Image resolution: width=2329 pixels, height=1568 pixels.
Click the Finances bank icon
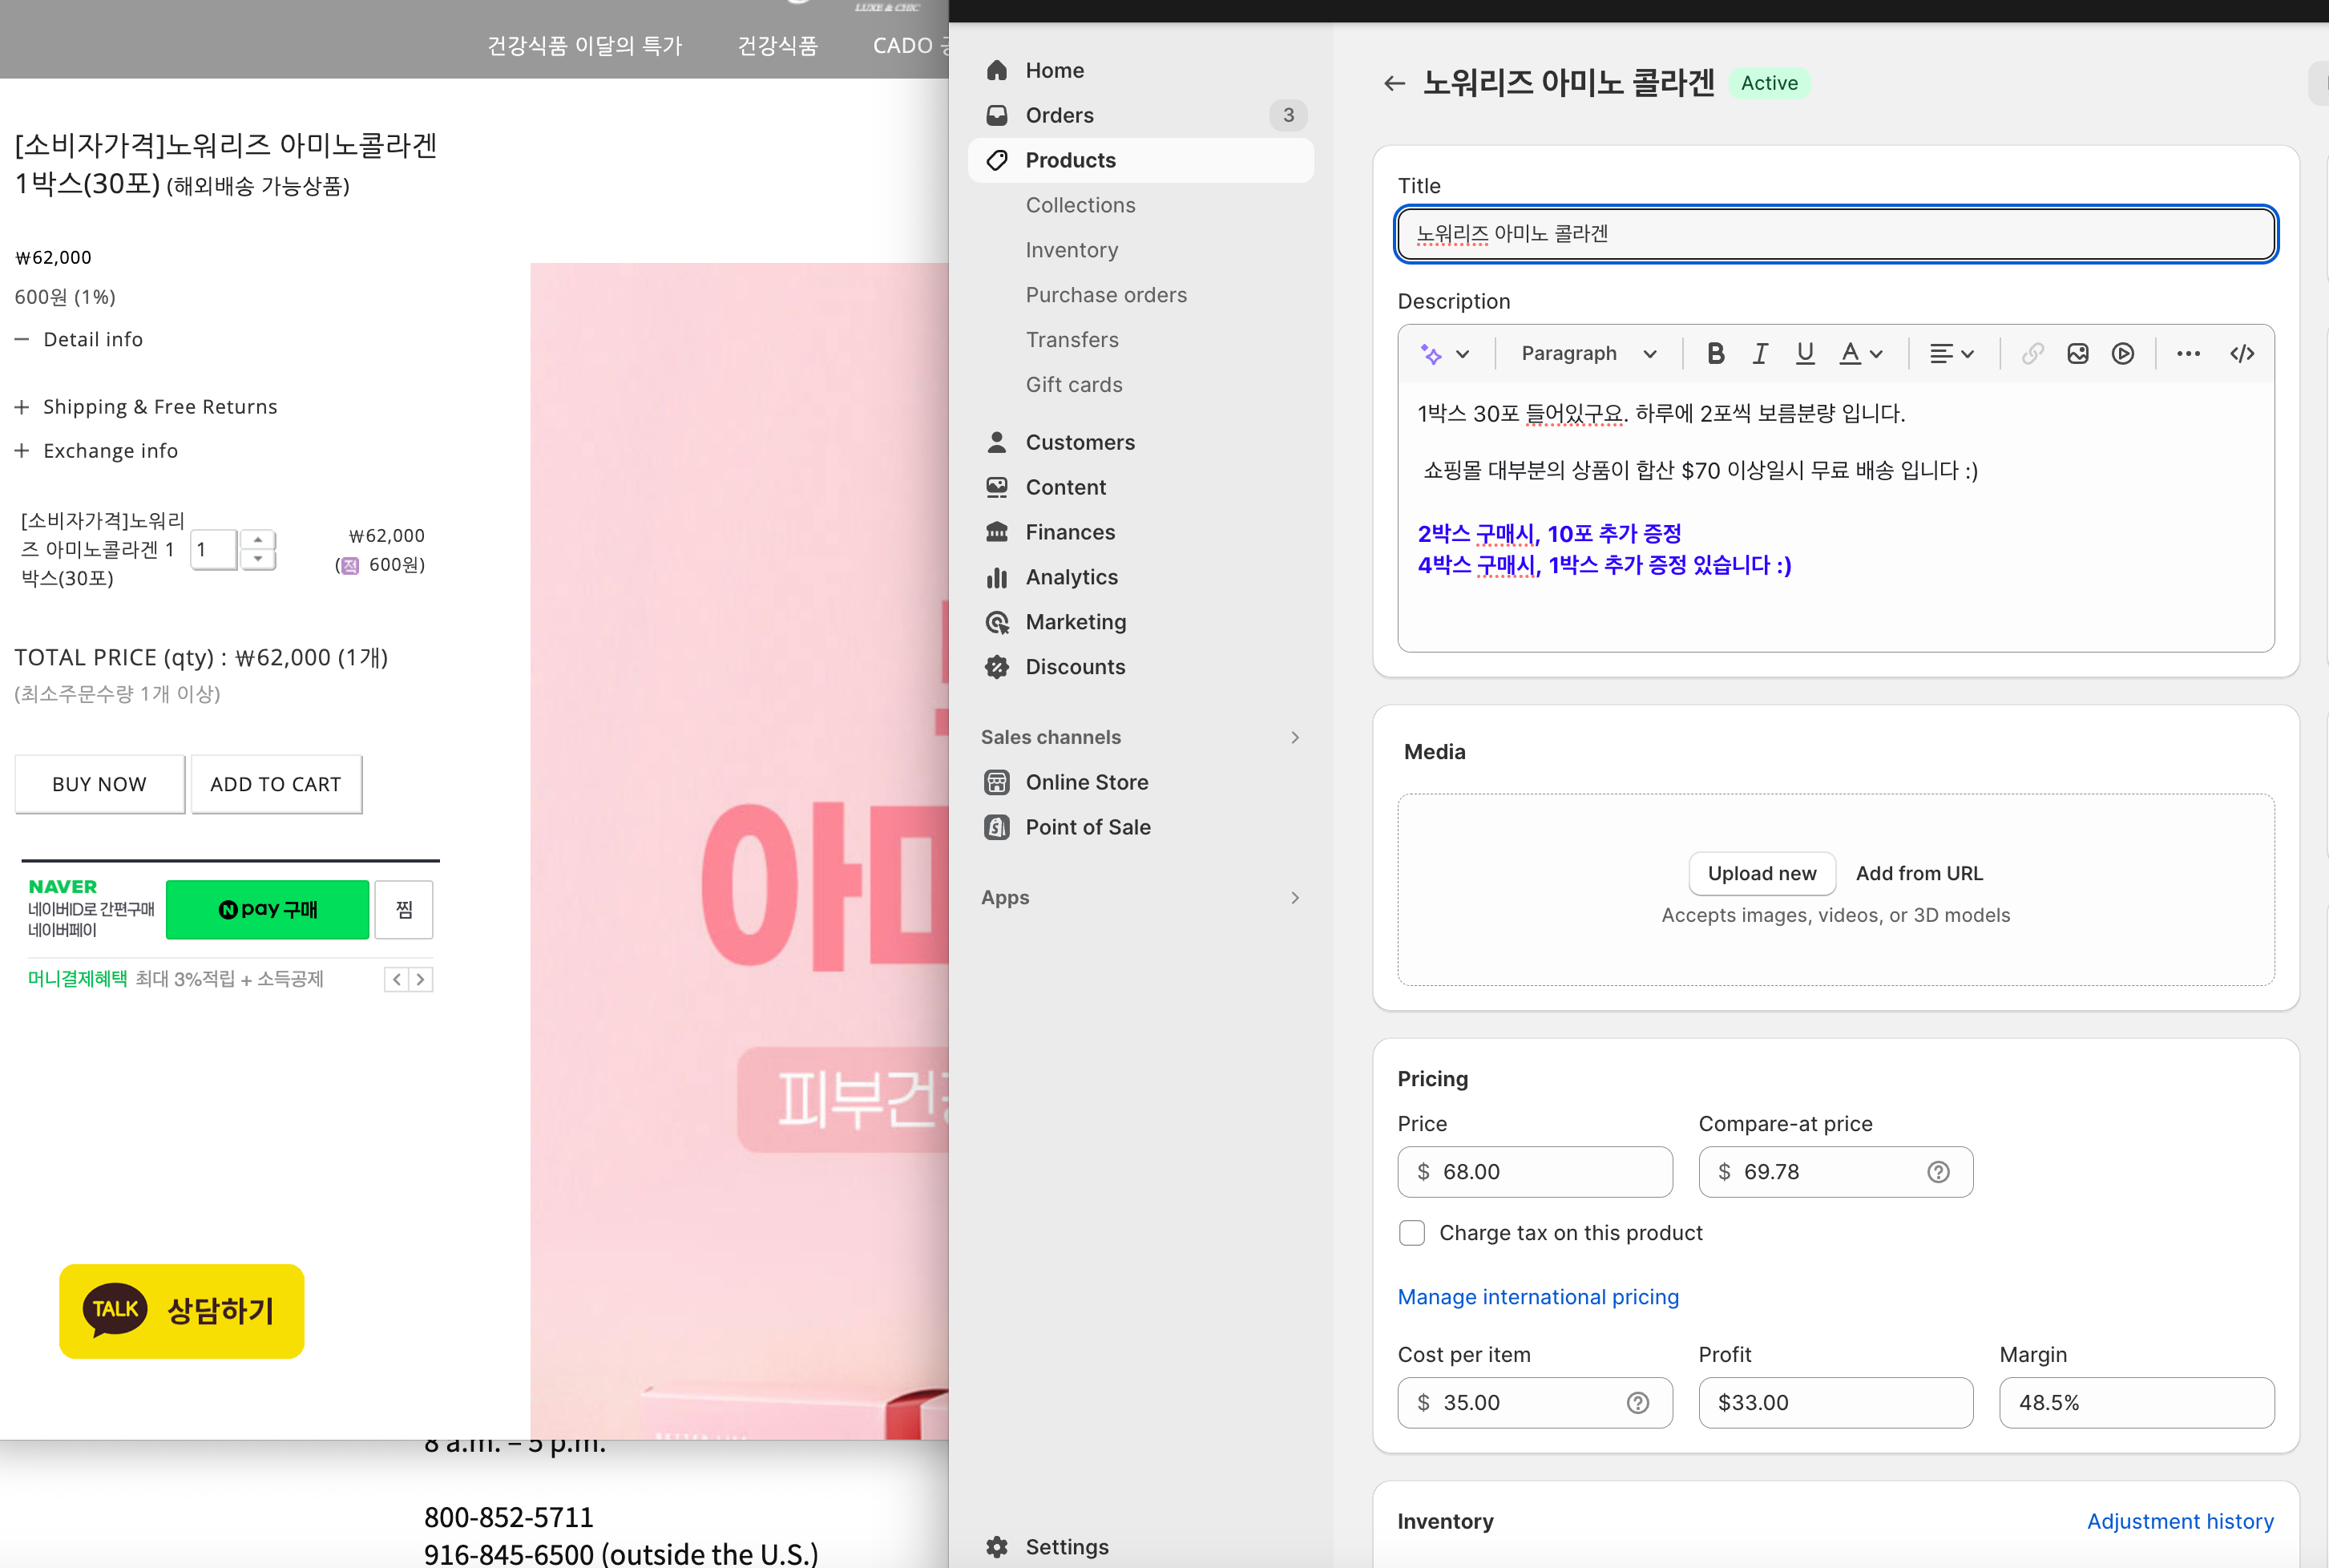point(996,532)
